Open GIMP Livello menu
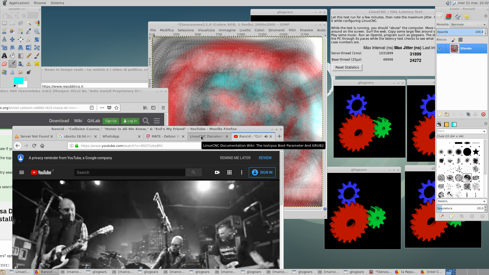 245,30
